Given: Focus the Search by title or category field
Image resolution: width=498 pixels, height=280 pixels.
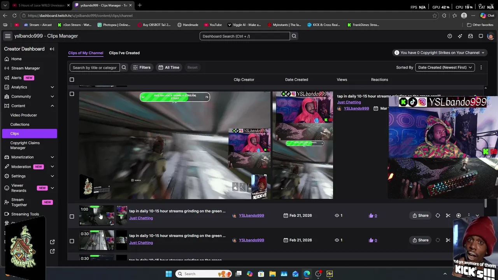Looking at the screenshot, I should [95, 67].
